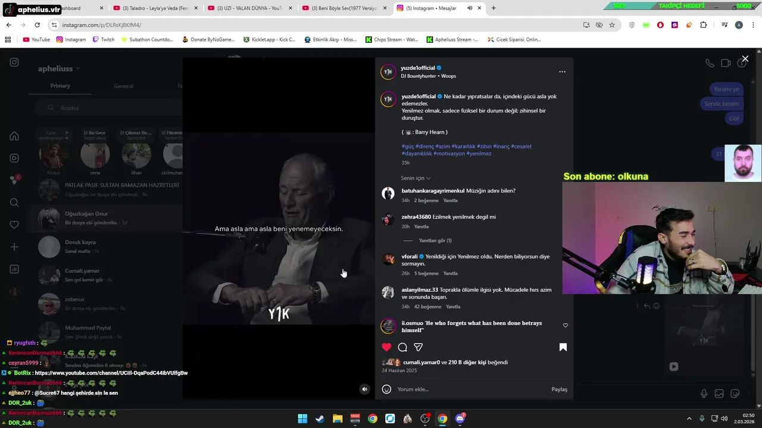Switch to the Beni Böyle Sev tab
762x428 pixels.
click(x=344, y=8)
